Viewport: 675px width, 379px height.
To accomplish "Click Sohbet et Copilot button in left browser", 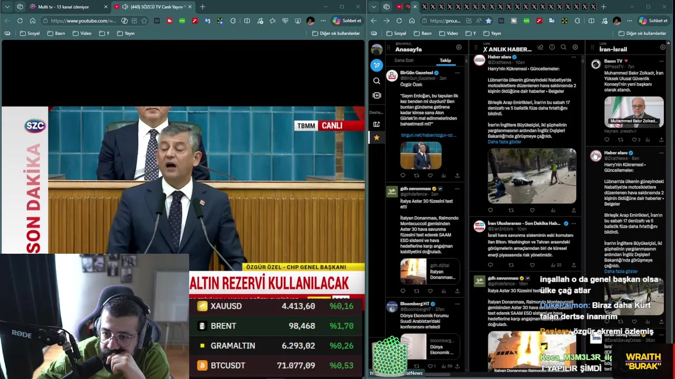I will click(x=346, y=21).
